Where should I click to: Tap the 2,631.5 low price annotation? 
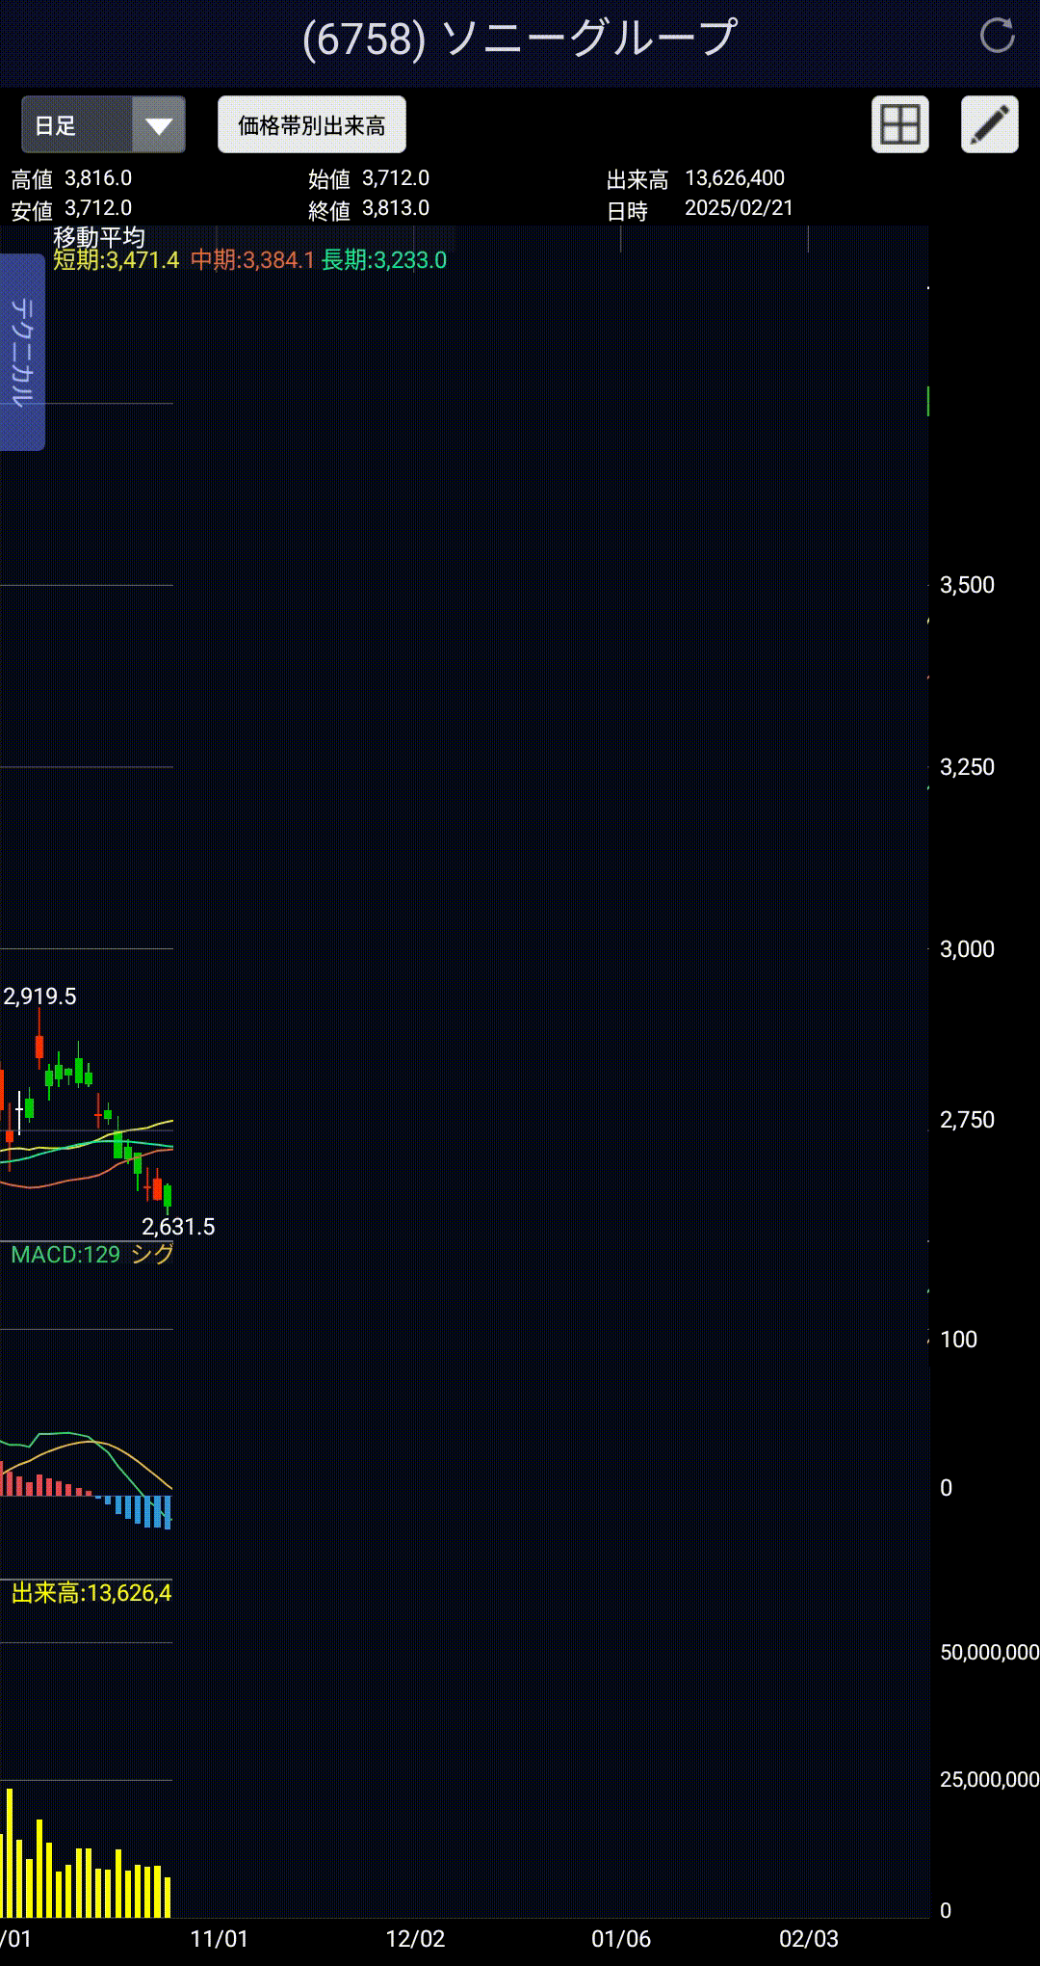pos(178,1227)
